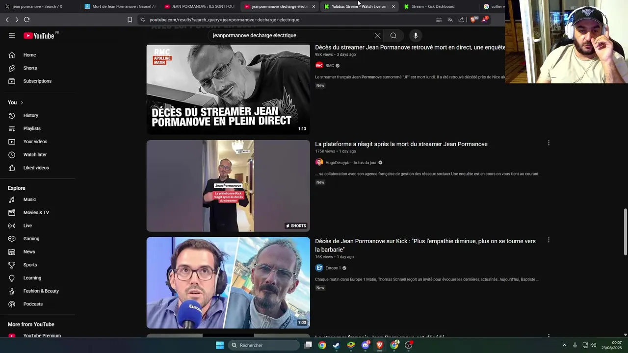Open the taskbar volume icon
This screenshot has height=353, width=628.
593,345
